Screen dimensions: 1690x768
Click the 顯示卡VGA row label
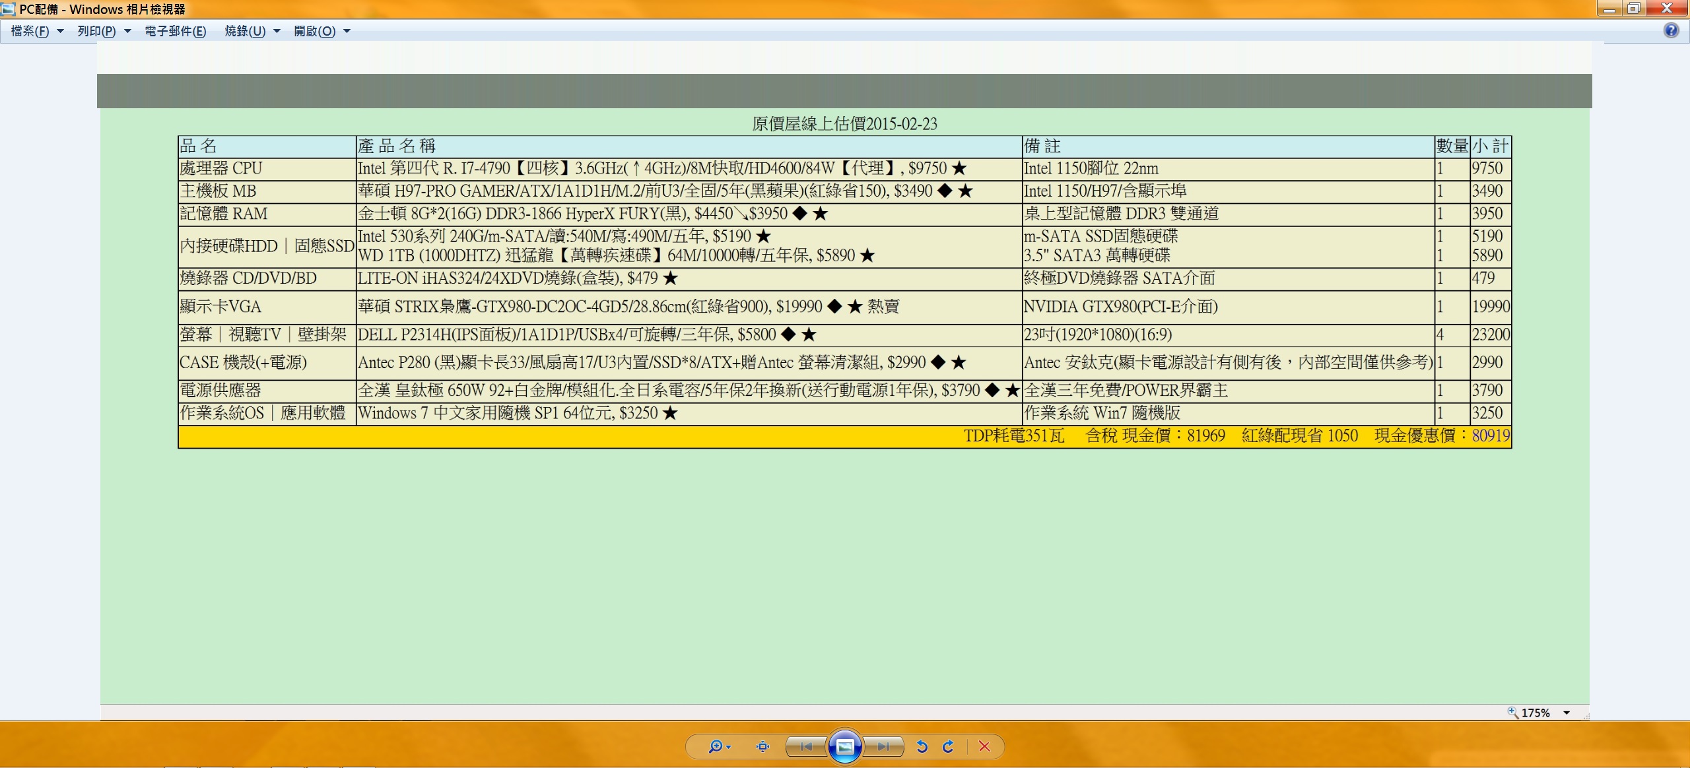click(220, 307)
